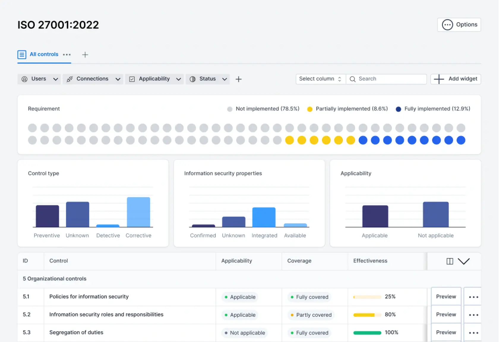Open Policies for information security control

pos(89,297)
